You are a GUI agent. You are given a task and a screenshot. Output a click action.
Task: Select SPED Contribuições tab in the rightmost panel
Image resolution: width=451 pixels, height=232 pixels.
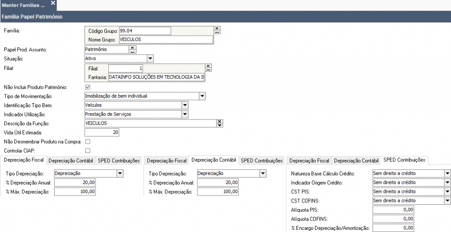pyautogui.click(x=404, y=160)
